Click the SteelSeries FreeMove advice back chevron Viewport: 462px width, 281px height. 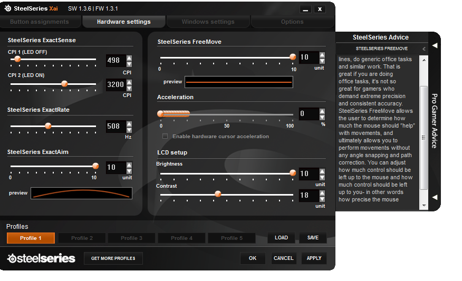pyautogui.click(x=423, y=49)
